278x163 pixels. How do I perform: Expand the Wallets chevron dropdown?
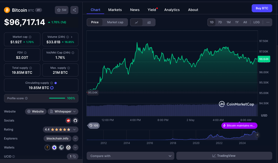tap(75, 147)
